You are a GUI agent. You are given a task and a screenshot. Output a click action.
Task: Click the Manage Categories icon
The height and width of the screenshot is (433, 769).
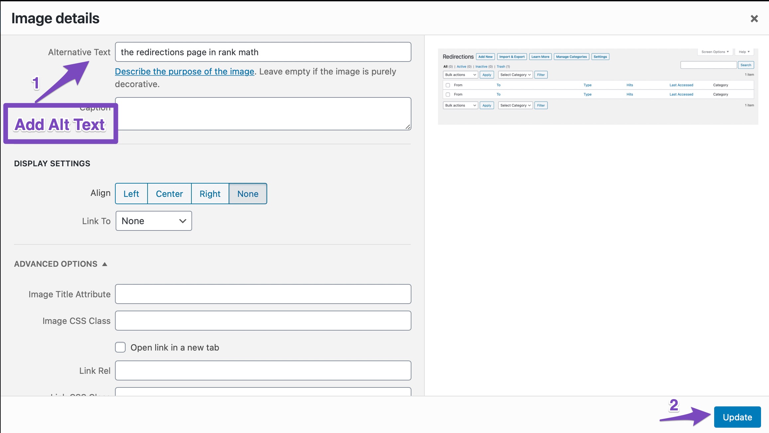click(x=572, y=57)
